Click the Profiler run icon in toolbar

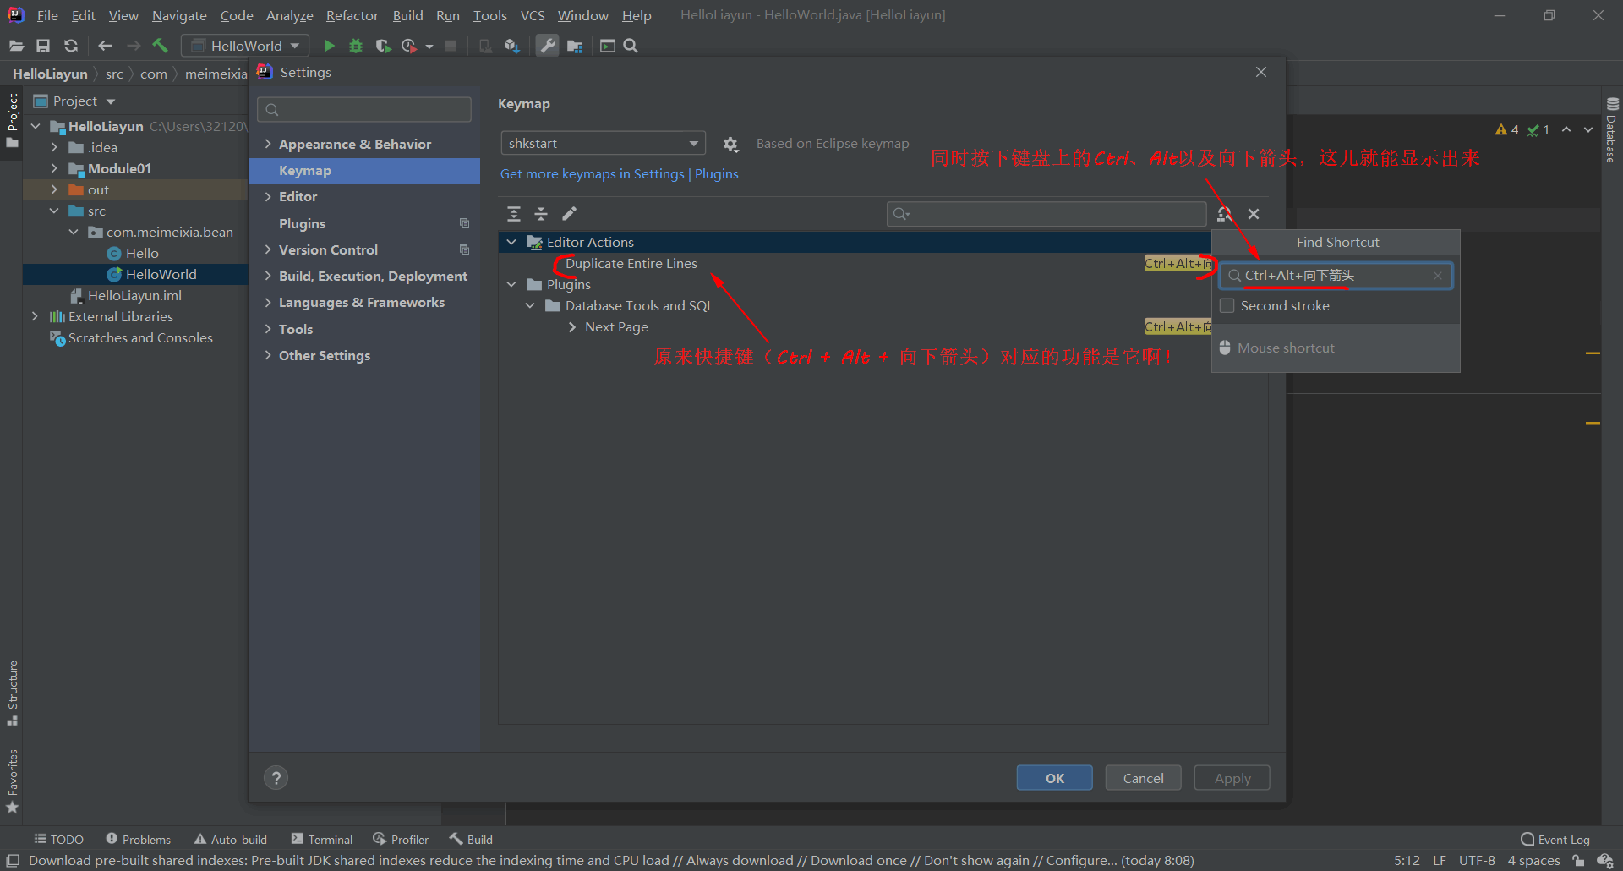click(x=410, y=46)
